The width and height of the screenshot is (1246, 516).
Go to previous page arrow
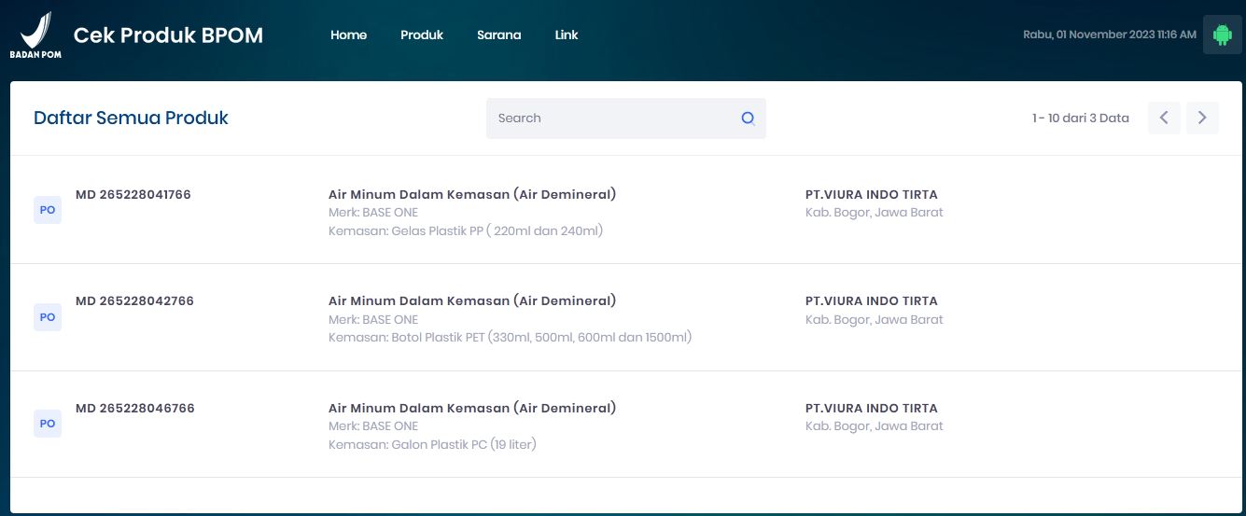(1164, 118)
